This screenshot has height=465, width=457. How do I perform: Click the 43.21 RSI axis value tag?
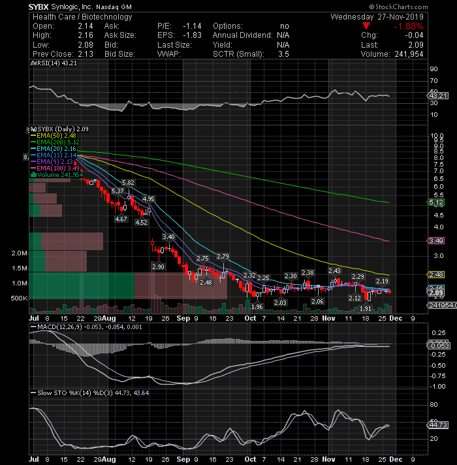click(x=437, y=96)
